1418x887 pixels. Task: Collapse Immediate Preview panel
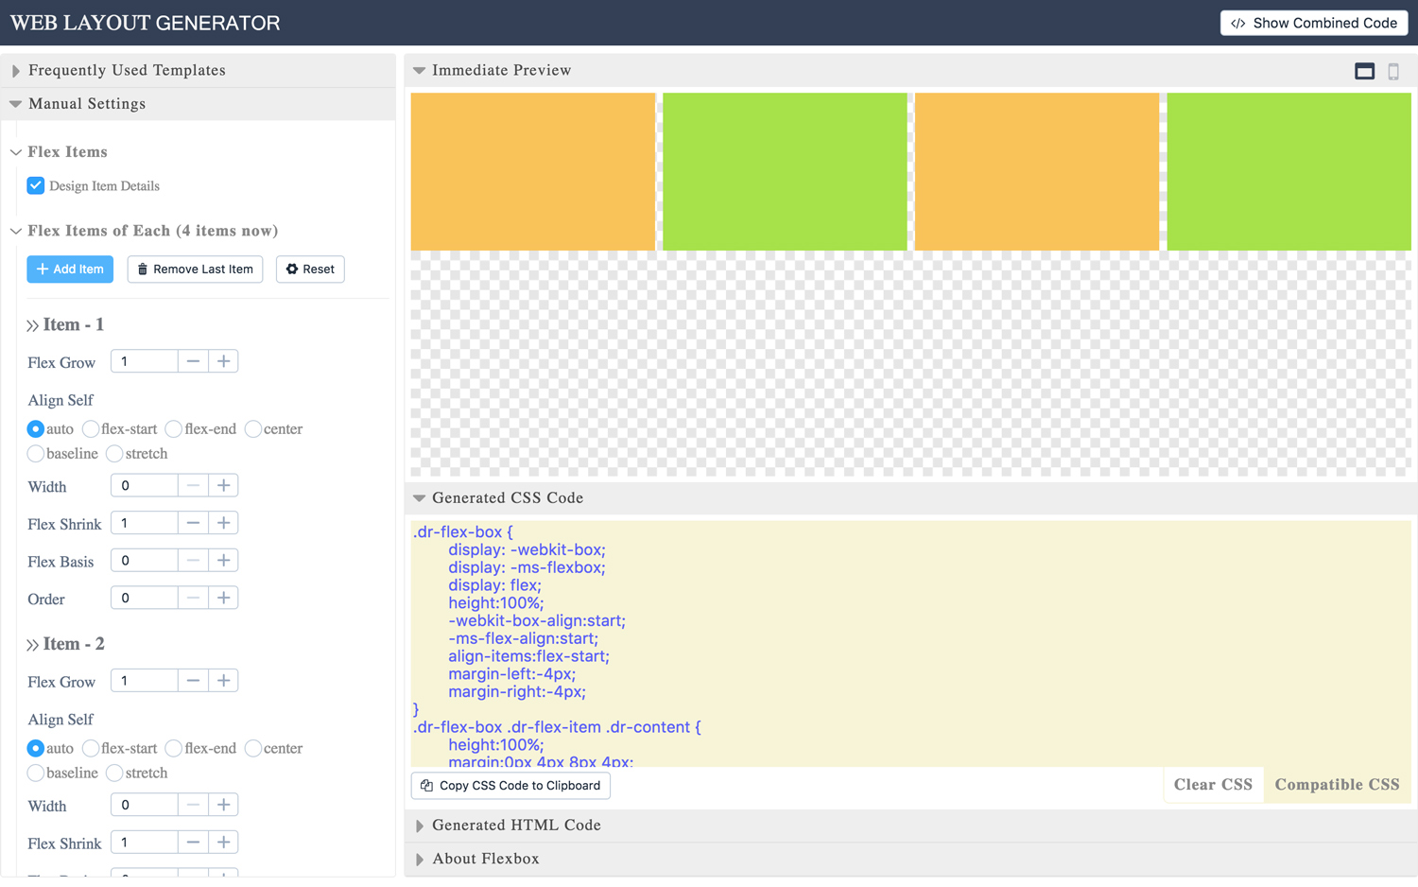pos(419,70)
